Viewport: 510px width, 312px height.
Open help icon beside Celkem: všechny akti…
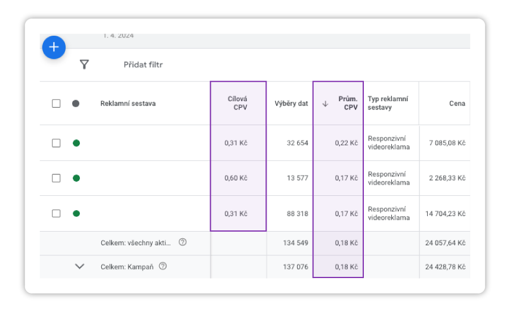(x=183, y=242)
